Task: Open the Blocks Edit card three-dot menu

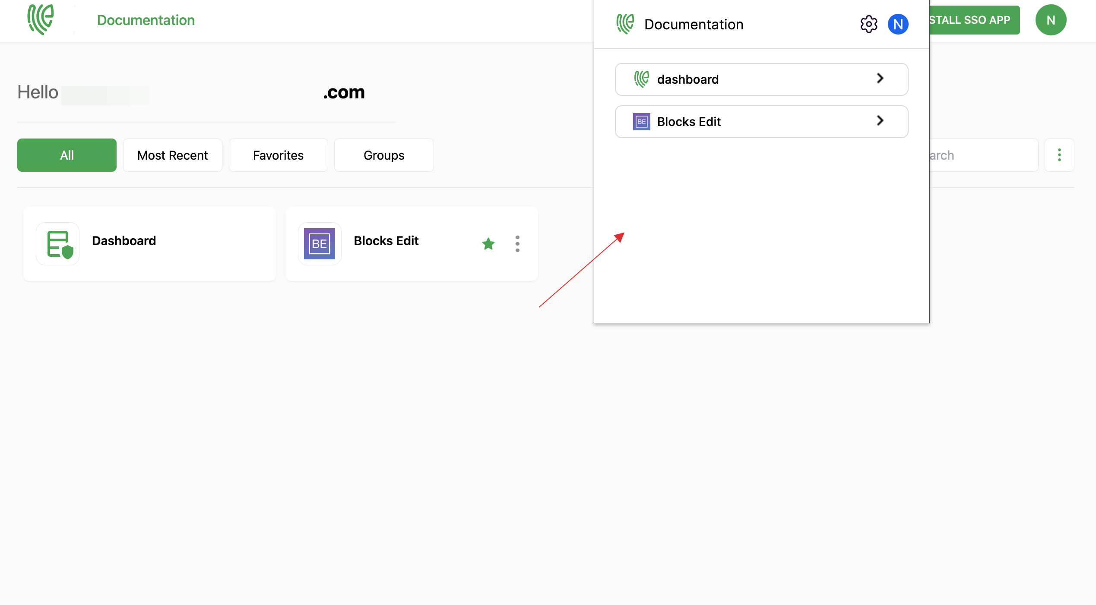Action: click(x=517, y=244)
